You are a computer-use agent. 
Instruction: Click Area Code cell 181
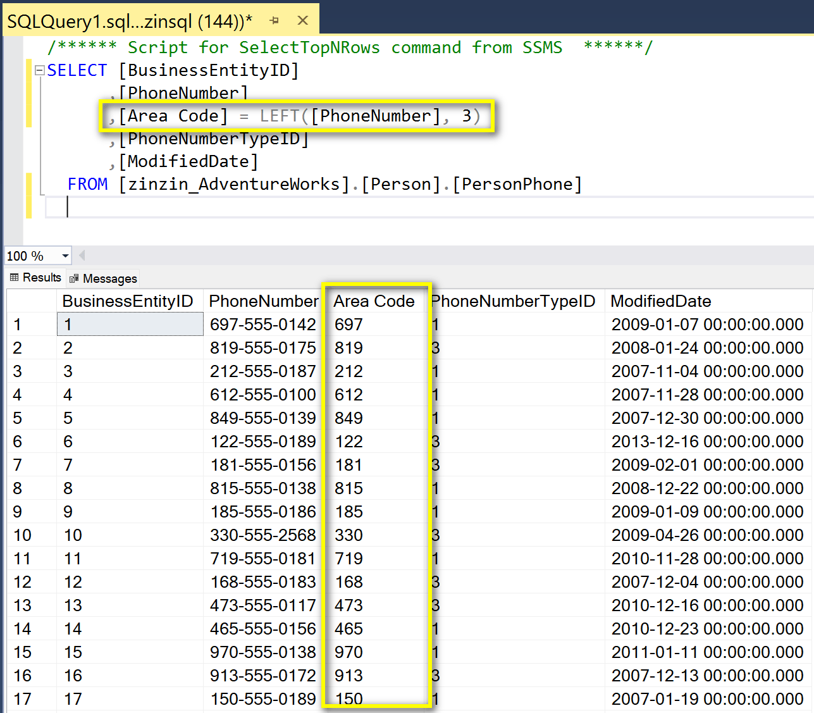coord(376,465)
